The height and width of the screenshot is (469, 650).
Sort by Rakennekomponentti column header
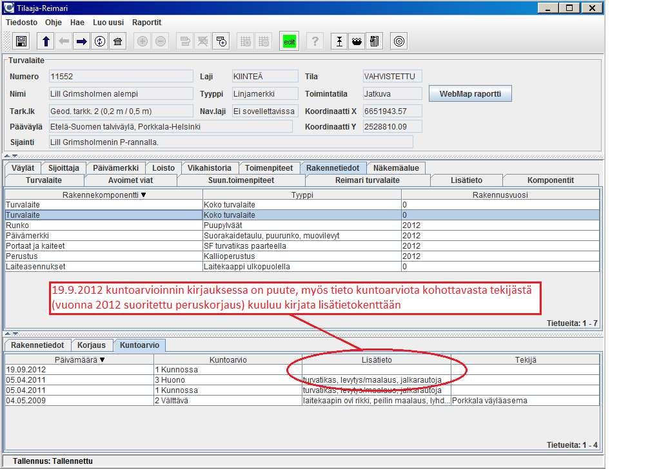click(x=104, y=195)
